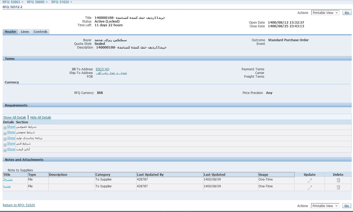Open the Ship-To Address link

[111, 73]
